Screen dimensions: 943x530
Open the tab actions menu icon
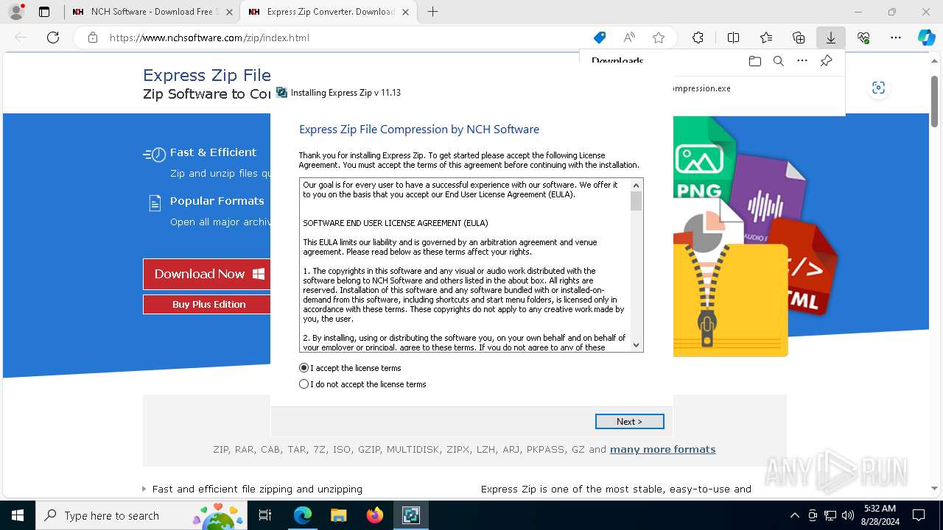[44, 12]
